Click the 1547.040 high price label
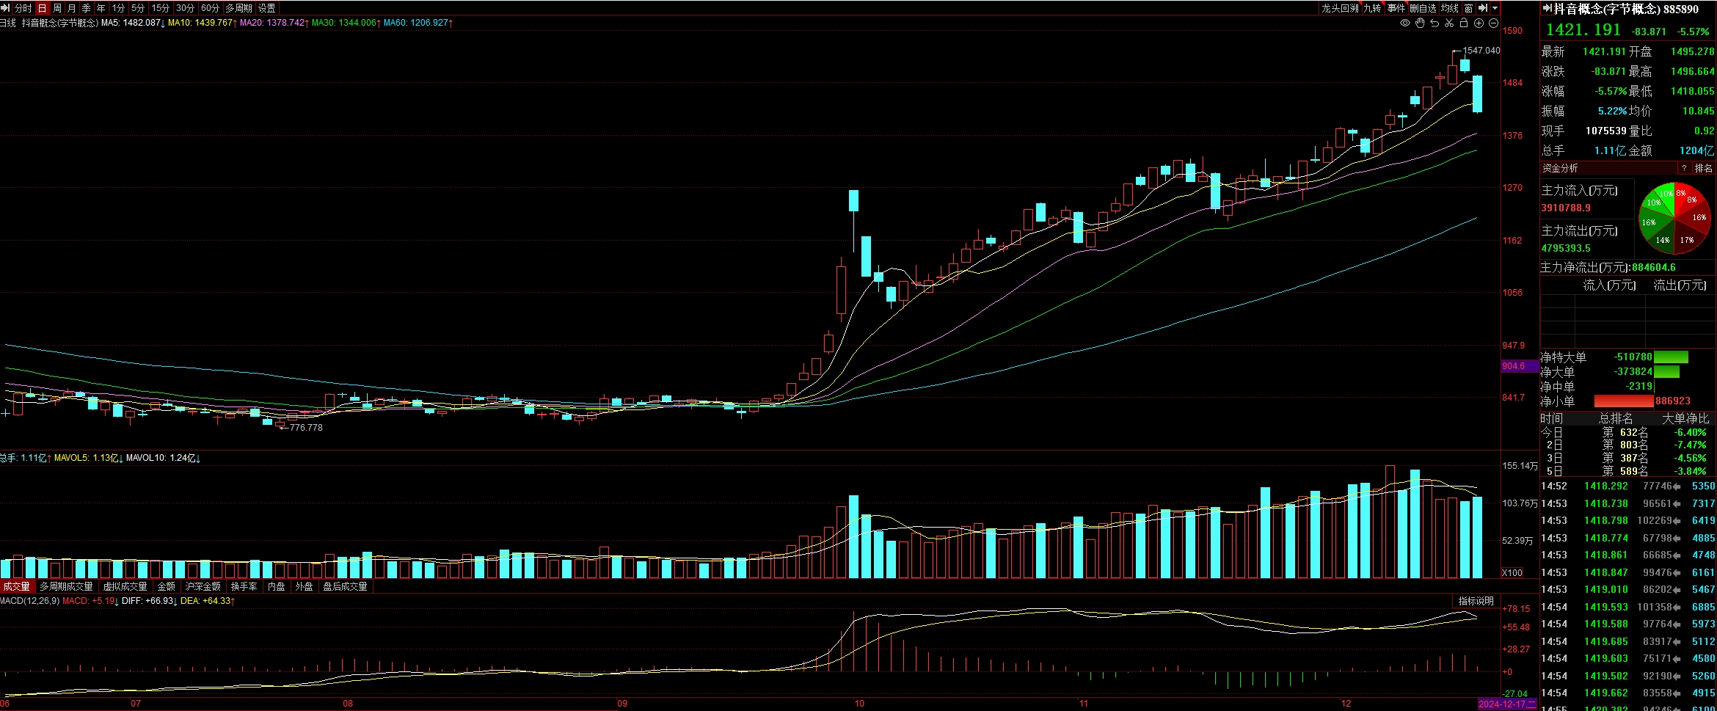1717x711 pixels. pyautogui.click(x=1481, y=51)
